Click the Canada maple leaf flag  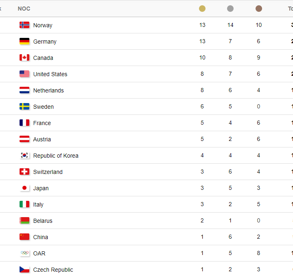point(24,57)
